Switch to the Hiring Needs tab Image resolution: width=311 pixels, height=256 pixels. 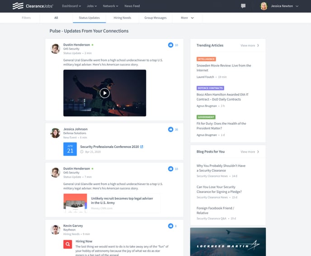[123, 18]
